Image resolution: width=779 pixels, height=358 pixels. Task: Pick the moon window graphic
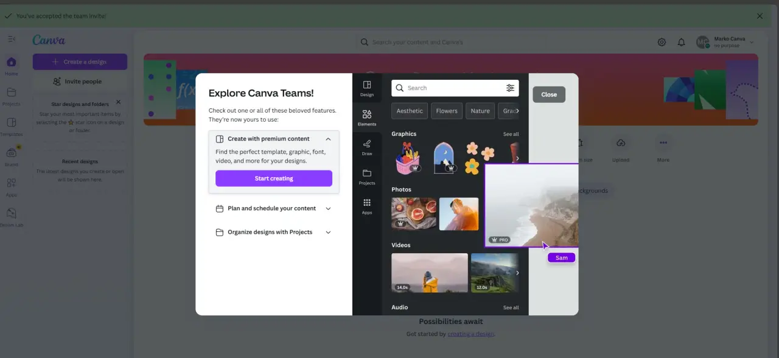pos(444,158)
